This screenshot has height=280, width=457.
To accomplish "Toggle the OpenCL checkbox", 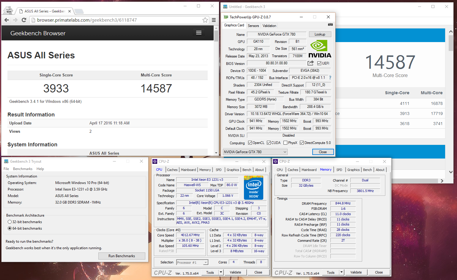I will click(250, 143).
